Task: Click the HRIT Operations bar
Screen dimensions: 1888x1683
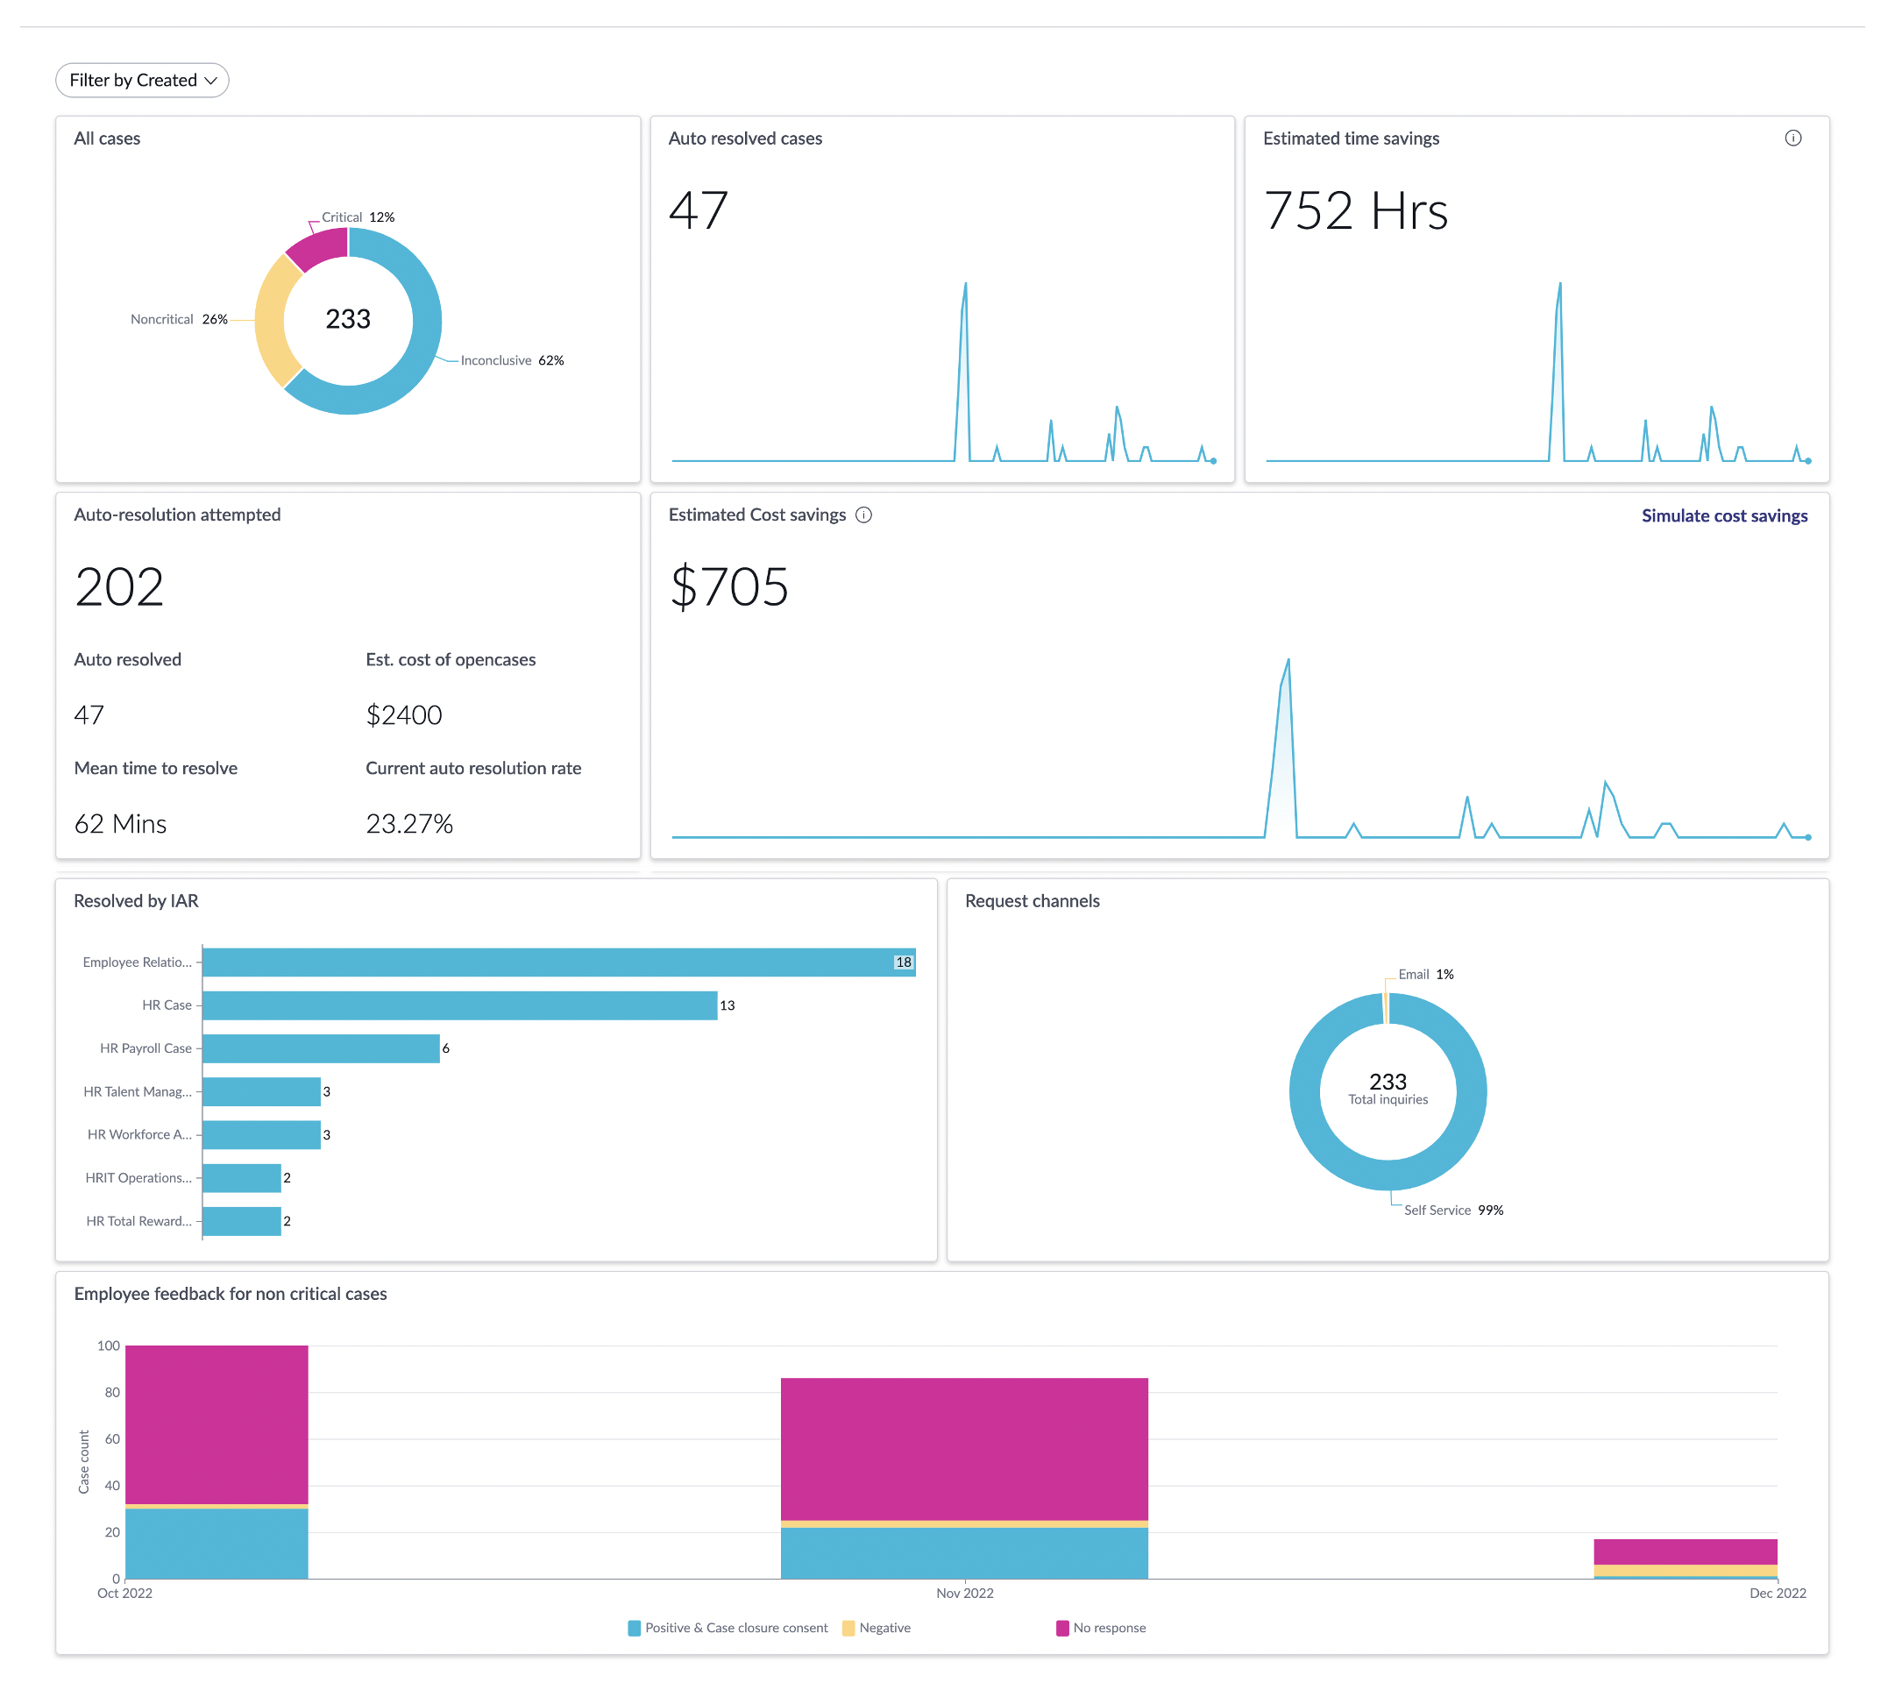Action: click(241, 1177)
